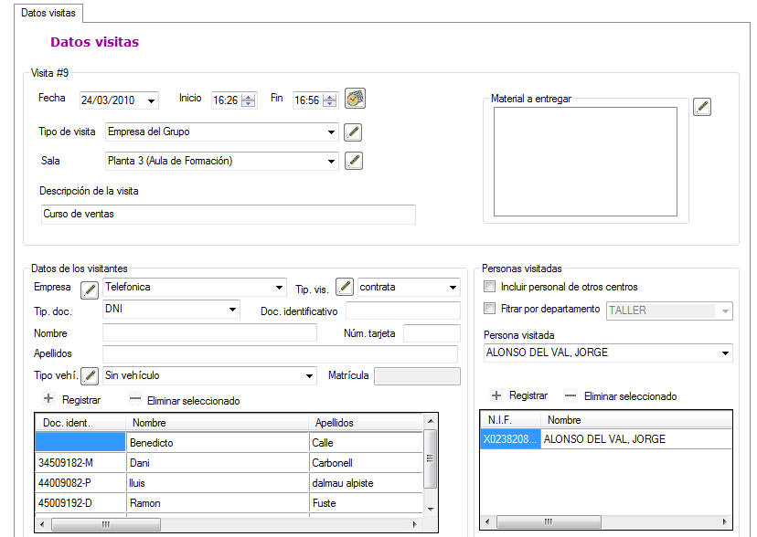Viewport: 757px width, 537px height.
Task: Click the Personas visitadas horizontal scrollbar thumb
Action: 549,521
